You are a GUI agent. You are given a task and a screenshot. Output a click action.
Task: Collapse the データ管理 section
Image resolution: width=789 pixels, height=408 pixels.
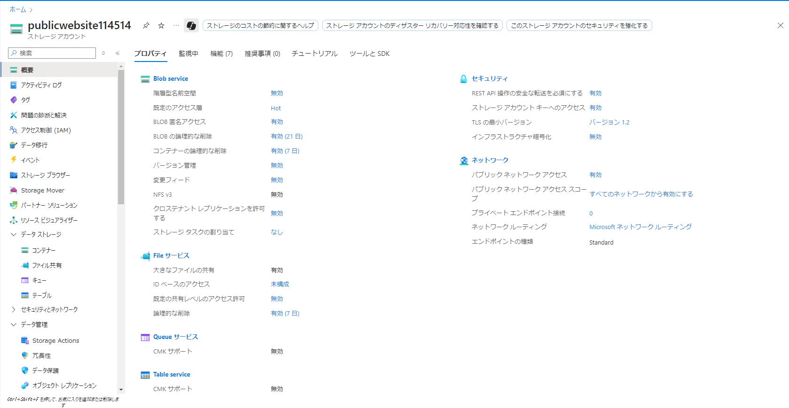[x=14, y=324]
